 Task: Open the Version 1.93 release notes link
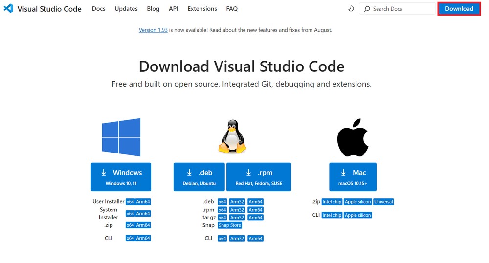coord(153,30)
